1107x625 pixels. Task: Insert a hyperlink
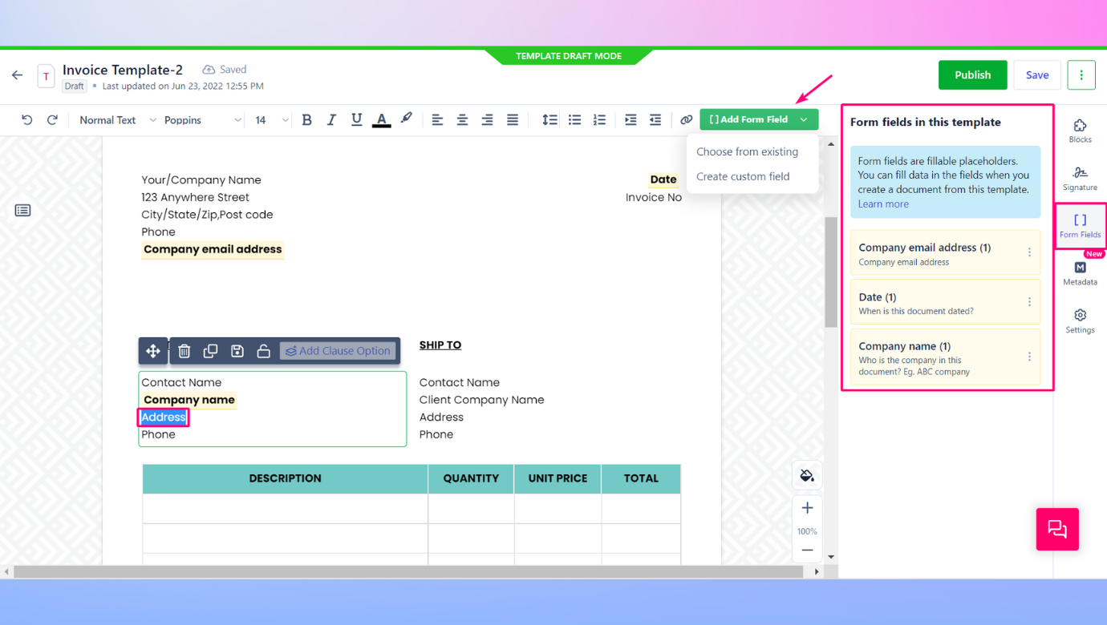(686, 119)
